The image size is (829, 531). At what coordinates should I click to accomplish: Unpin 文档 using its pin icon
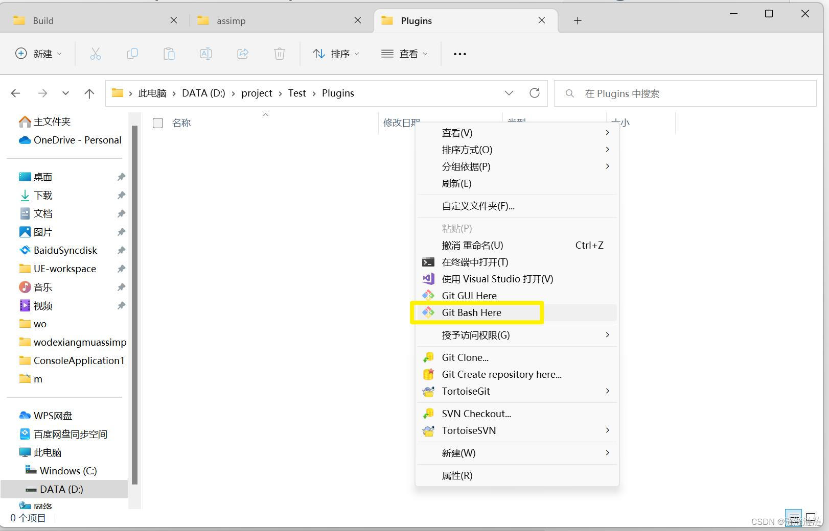[x=121, y=214]
